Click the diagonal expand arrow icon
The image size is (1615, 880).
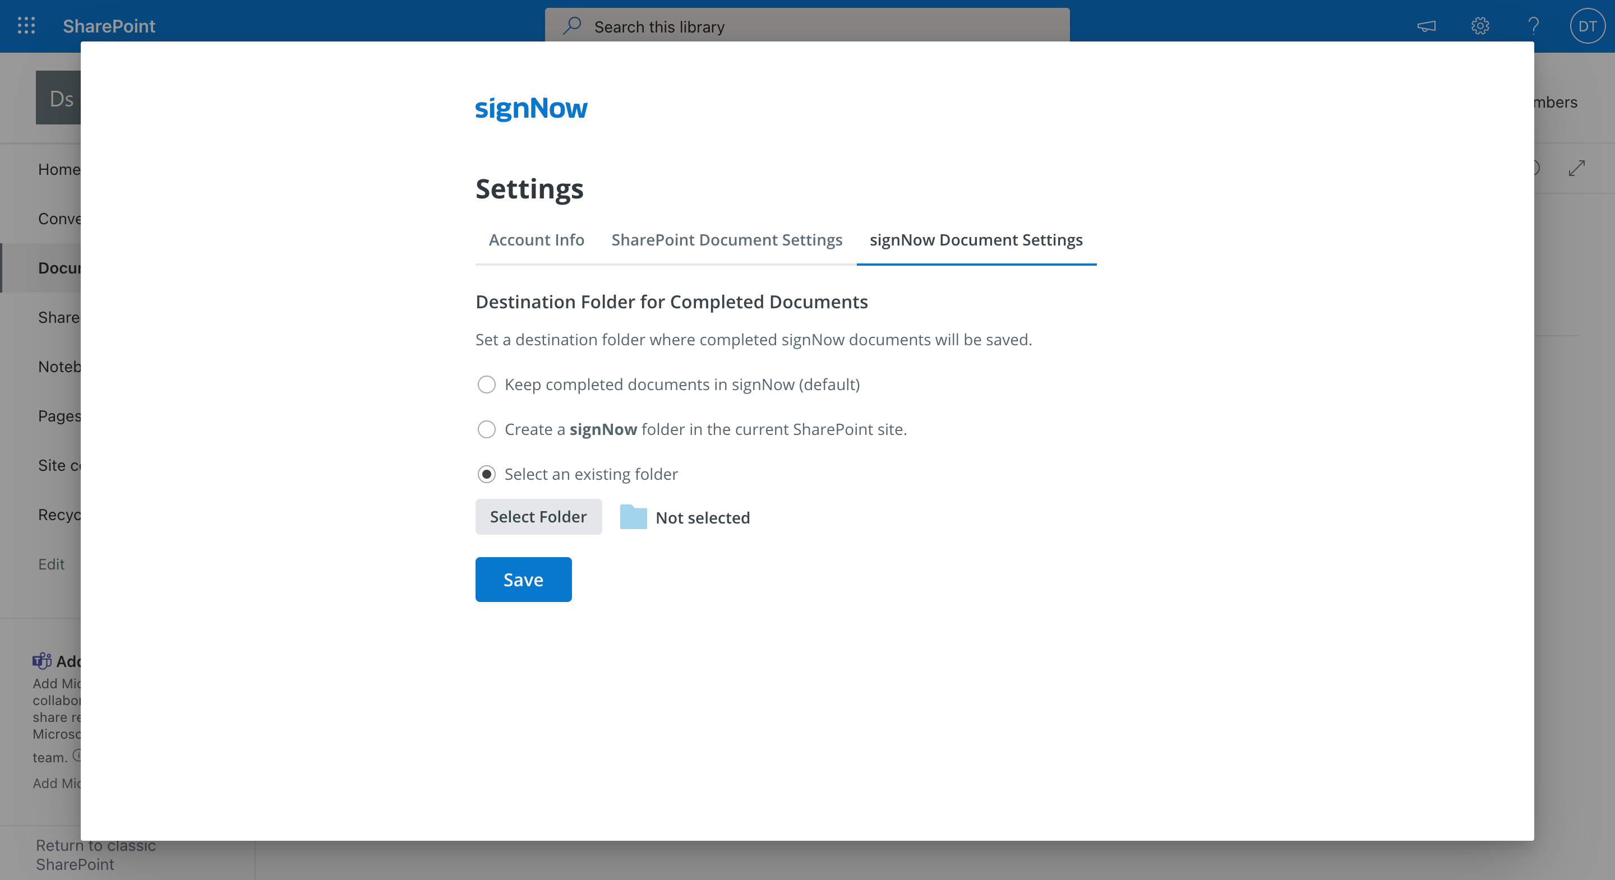pos(1577,168)
